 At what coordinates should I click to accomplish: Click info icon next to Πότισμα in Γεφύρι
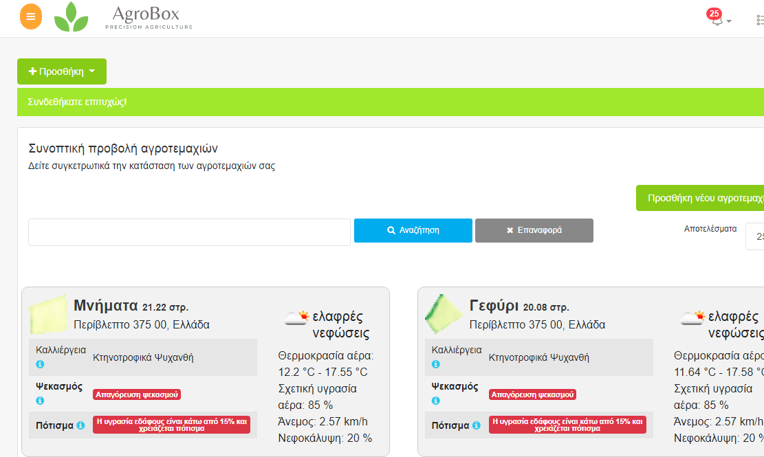(x=477, y=425)
